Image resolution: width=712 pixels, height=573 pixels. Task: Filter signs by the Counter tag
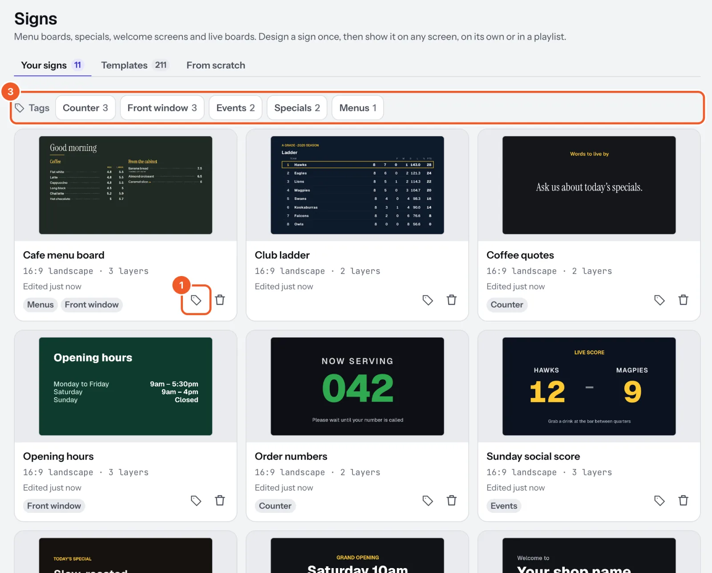tap(85, 108)
